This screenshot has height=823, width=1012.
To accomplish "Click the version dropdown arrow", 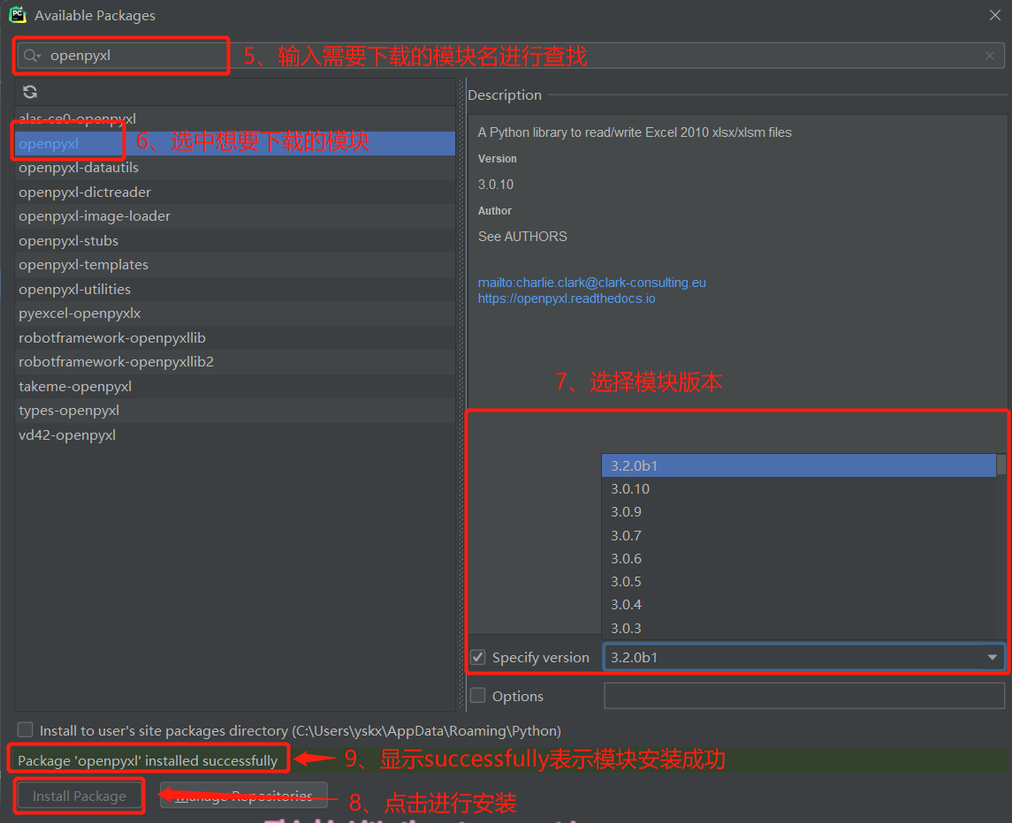I will point(992,657).
